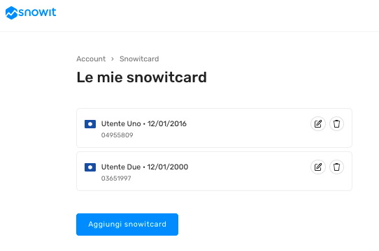Click the blue card icon beside Utente Due
This screenshot has width=379, height=251.
(x=90, y=167)
